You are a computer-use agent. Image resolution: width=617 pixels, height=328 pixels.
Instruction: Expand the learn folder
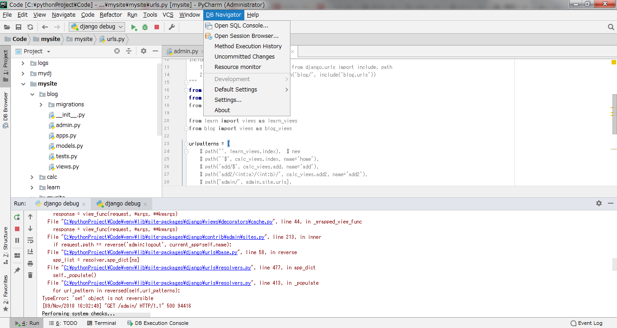point(32,187)
